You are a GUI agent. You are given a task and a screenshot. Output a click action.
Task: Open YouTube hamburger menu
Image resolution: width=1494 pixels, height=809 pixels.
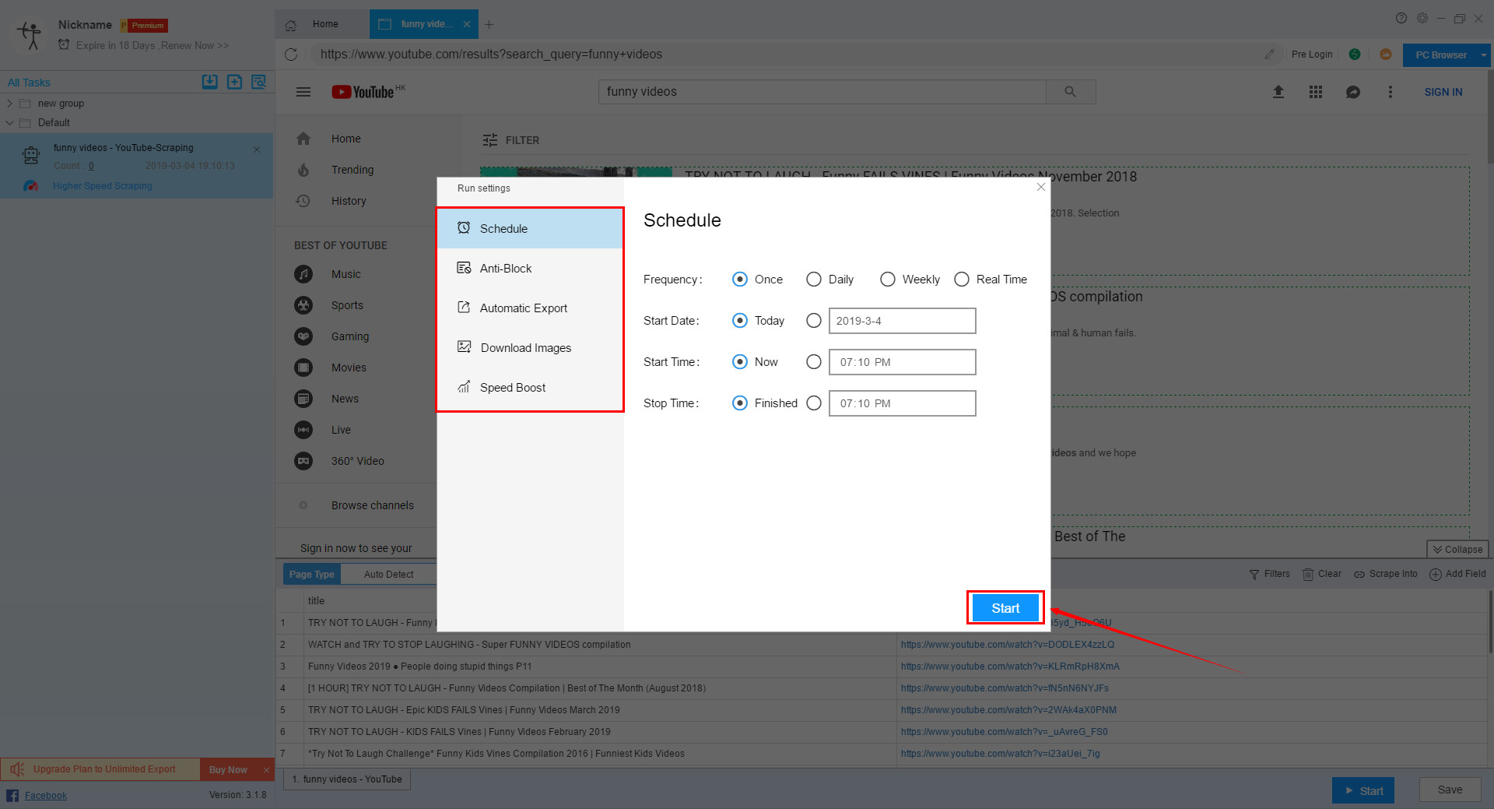(x=303, y=92)
